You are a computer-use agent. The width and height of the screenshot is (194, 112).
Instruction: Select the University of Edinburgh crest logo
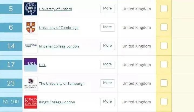pos(31,83)
